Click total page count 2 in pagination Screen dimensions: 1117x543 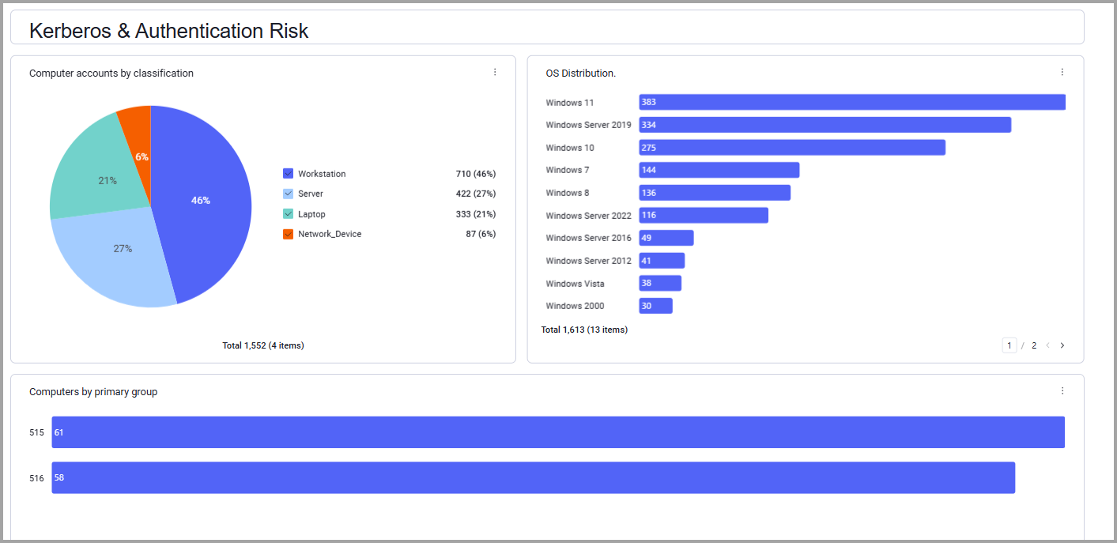[1034, 345]
